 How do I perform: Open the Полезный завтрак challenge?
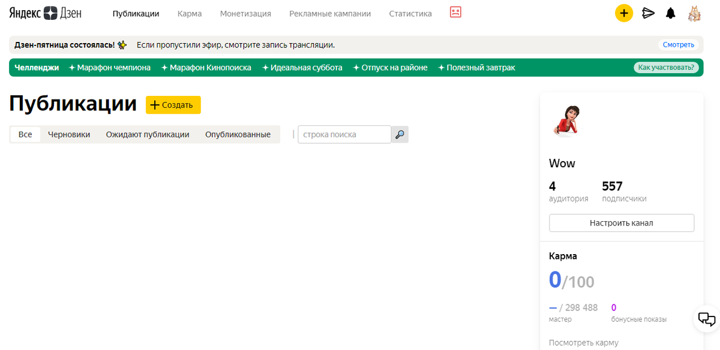[x=476, y=68]
